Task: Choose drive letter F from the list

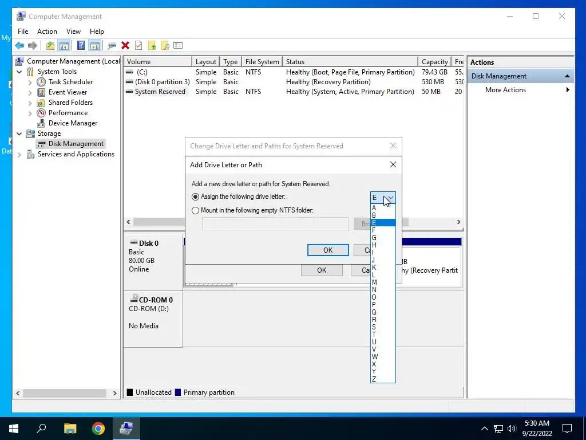Action: 383,230
